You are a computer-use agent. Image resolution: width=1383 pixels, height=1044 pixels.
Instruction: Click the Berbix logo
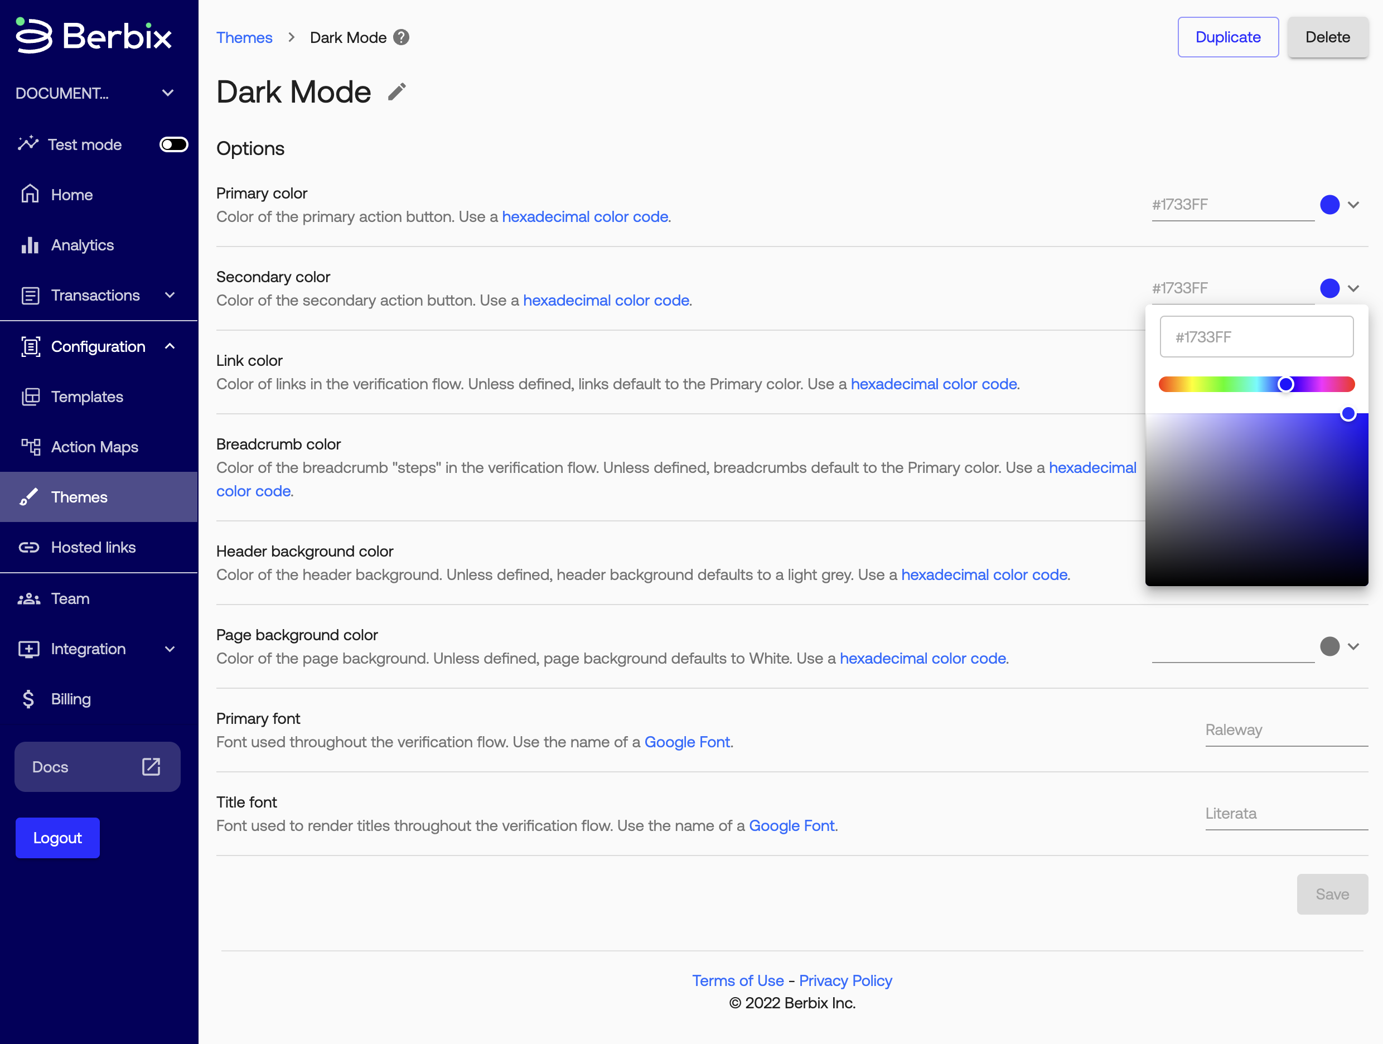(x=94, y=36)
